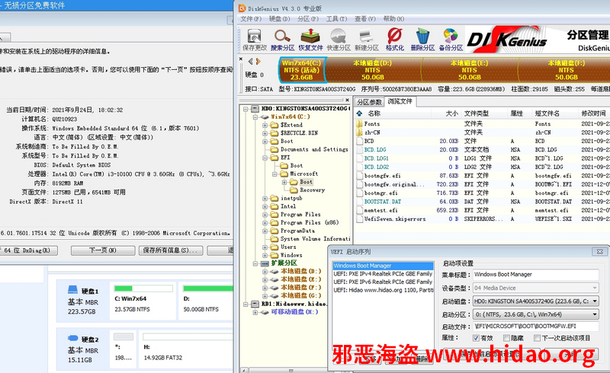Click the 快速分区 (Quick Partition) toolbar icon
This screenshot has height=373, width=610.
pyautogui.click(x=339, y=38)
